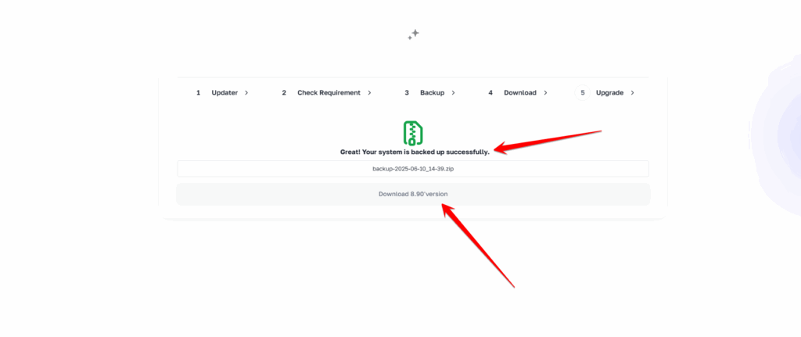
Task: Click the chevron next to Download
Action: point(545,93)
